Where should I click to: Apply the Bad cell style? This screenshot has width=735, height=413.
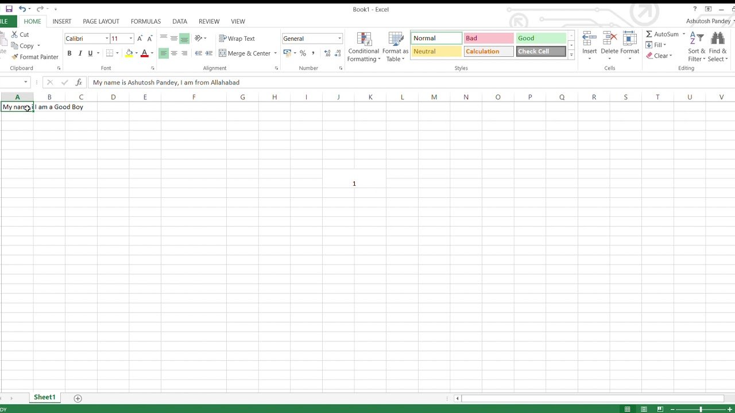(x=489, y=38)
